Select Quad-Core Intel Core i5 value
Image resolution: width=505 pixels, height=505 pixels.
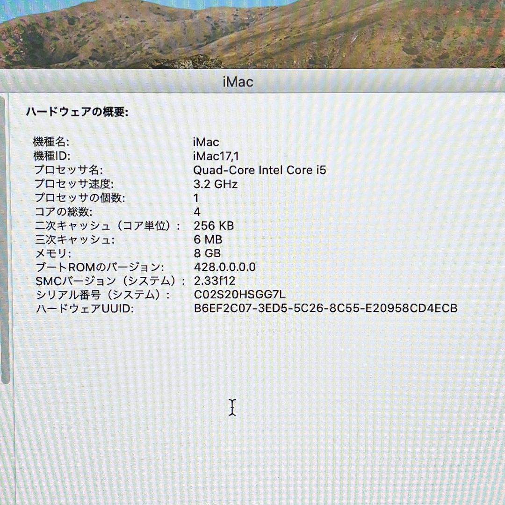(260, 170)
